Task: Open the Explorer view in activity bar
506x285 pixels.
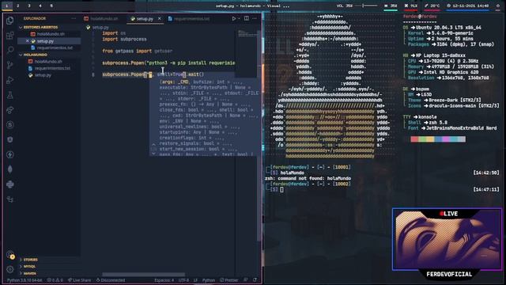Action: click(x=10, y=21)
